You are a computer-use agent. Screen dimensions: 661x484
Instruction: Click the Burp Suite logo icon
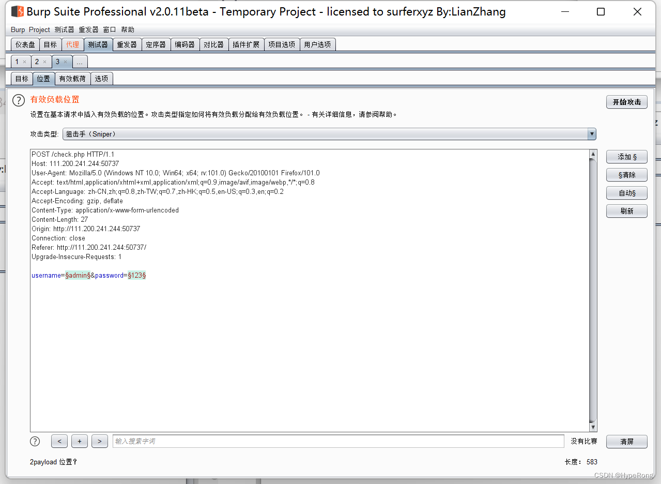click(x=17, y=11)
